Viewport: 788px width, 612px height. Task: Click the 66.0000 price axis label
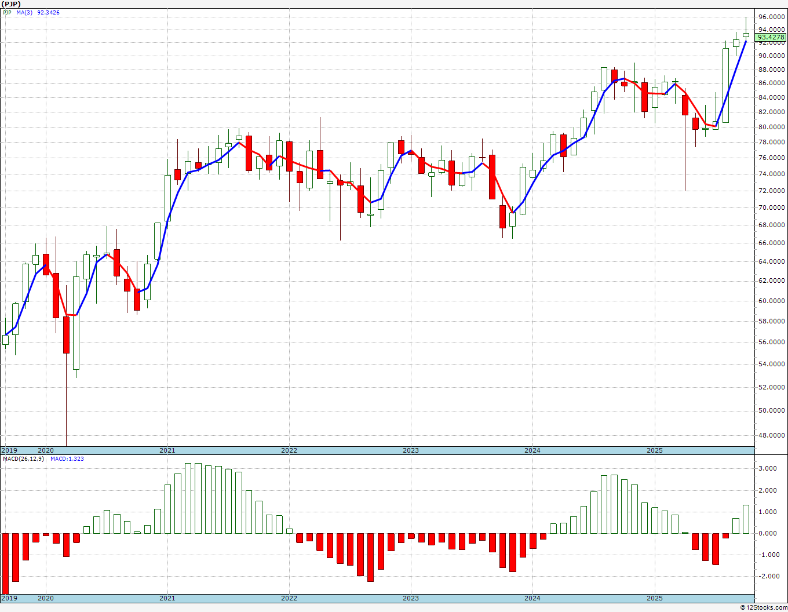click(x=772, y=243)
